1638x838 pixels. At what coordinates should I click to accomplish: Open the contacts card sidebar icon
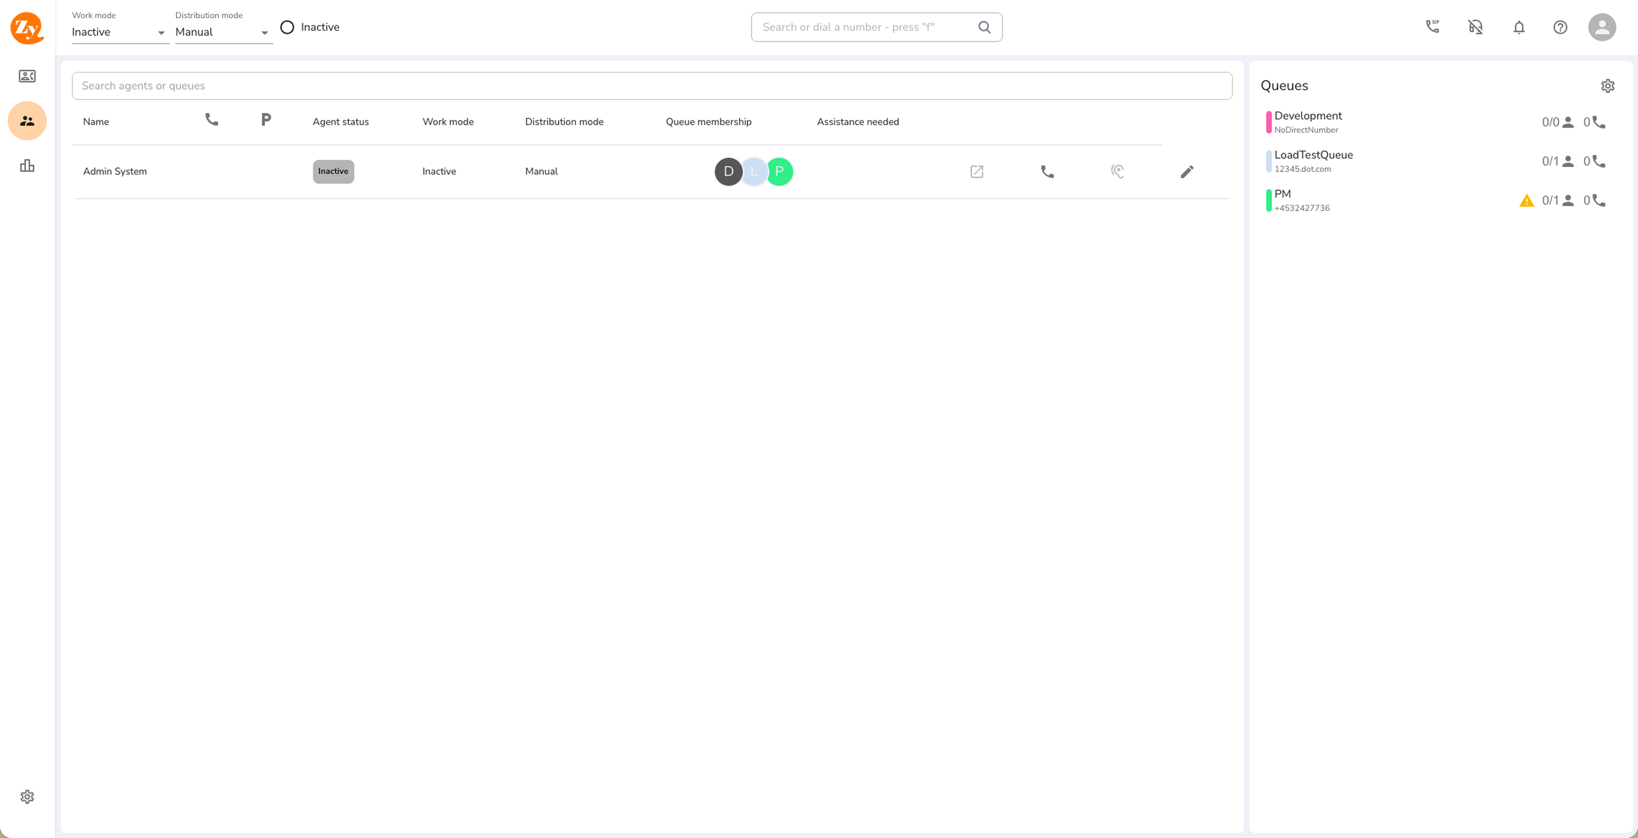pos(27,76)
